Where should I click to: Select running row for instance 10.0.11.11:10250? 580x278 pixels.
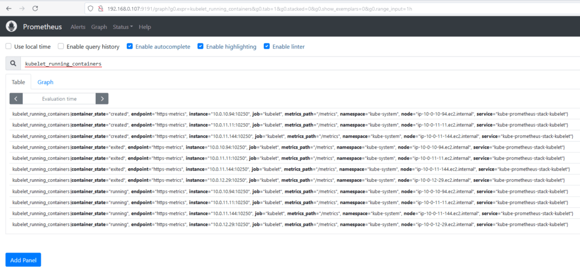point(294,202)
